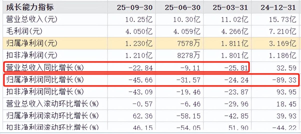Screen dimensions: 301x134
Task: Click the 毛利润(元) row label
Action: [x=24, y=31]
